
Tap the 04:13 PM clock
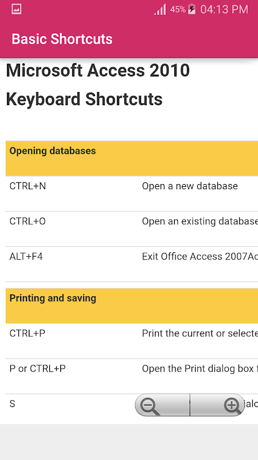click(x=224, y=9)
